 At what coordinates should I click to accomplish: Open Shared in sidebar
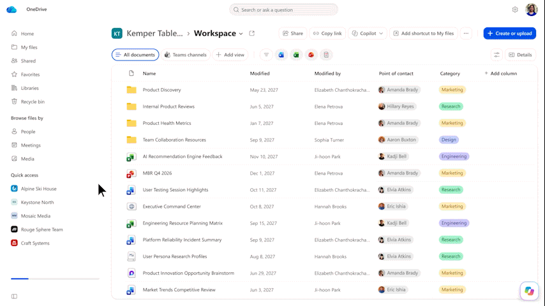click(x=28, y=61)
